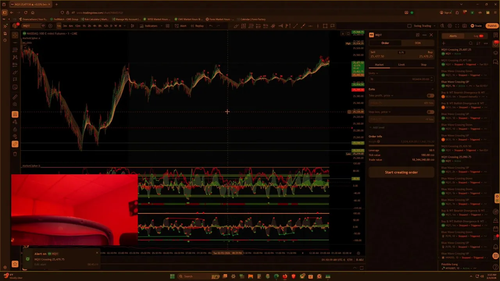Undo the last chart action
Image resolution: width=500 pixels, height=281 pixels.
211,26
